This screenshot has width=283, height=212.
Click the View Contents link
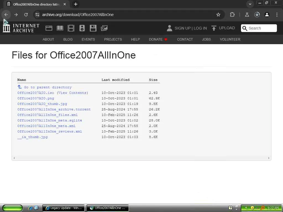click(72, 93)
